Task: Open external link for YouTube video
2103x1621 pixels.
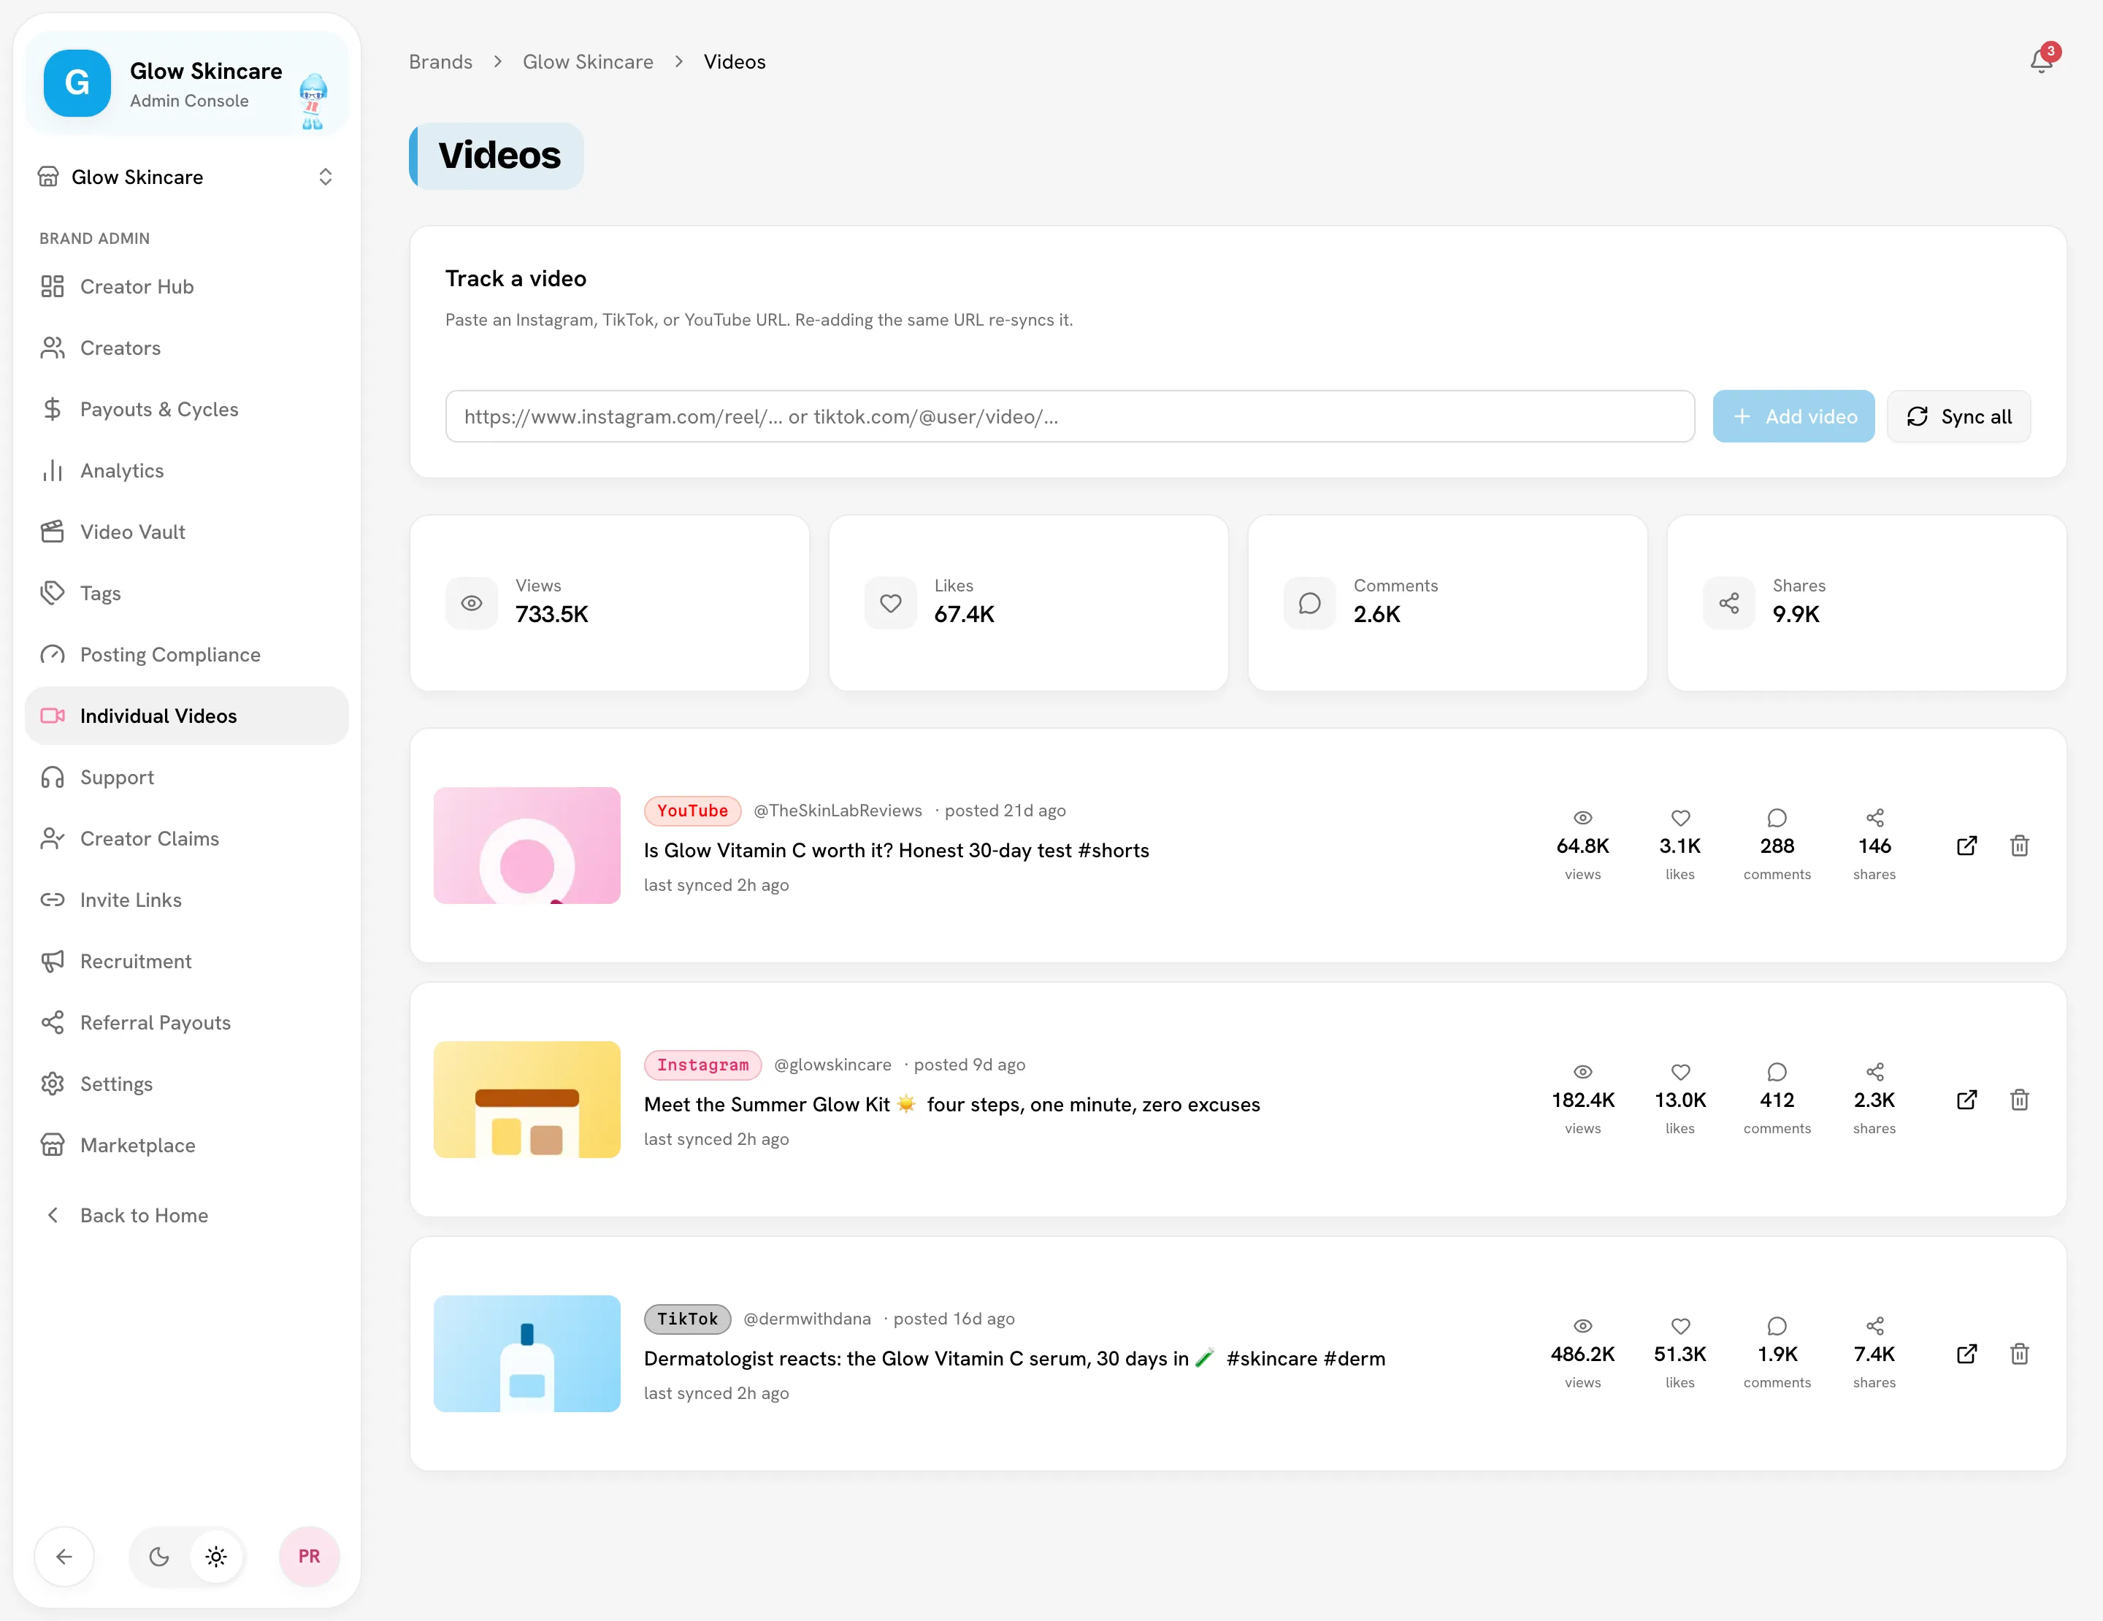Action: 1967,845
